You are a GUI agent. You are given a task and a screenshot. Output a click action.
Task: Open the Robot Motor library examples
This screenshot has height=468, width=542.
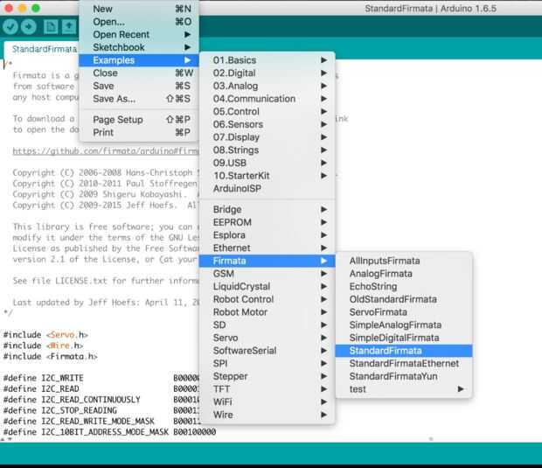click(267, 311)
